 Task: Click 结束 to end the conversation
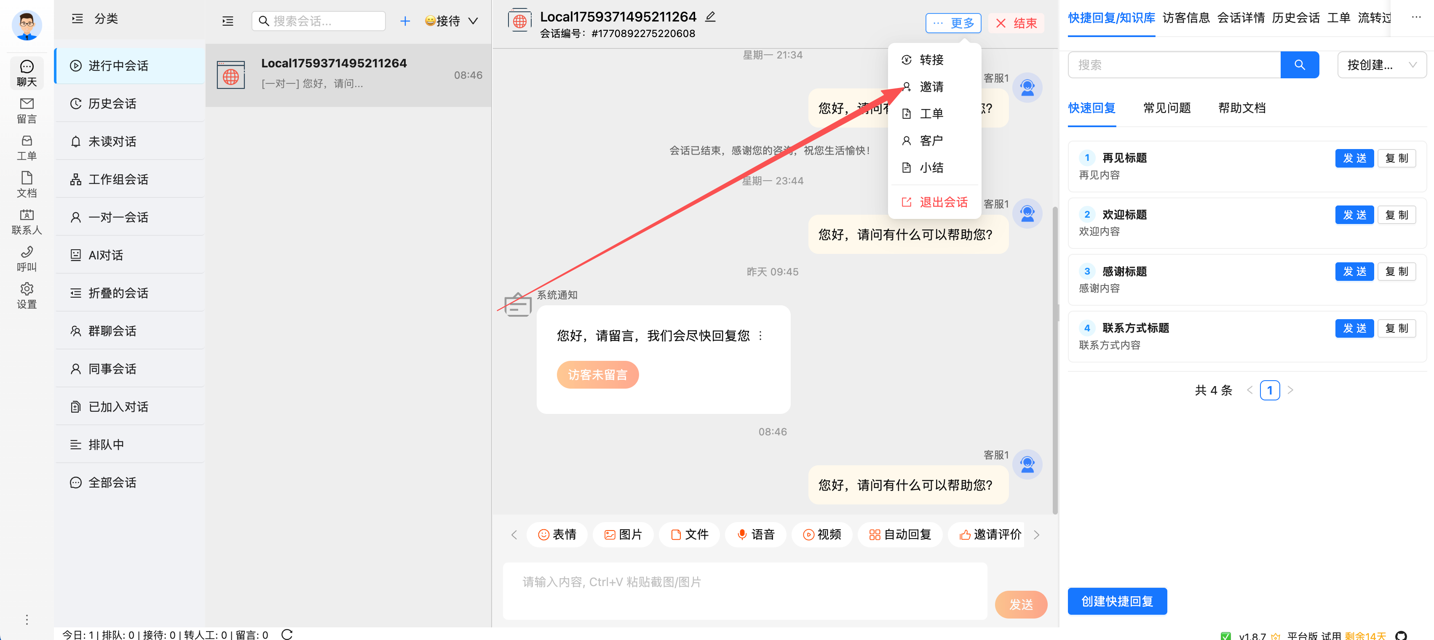[1017, 24]
